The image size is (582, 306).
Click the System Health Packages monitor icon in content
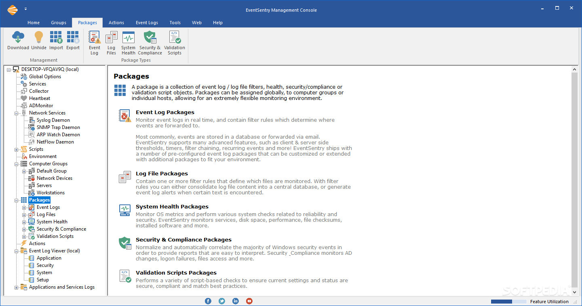pyautogui.click(x=125, y=210)
